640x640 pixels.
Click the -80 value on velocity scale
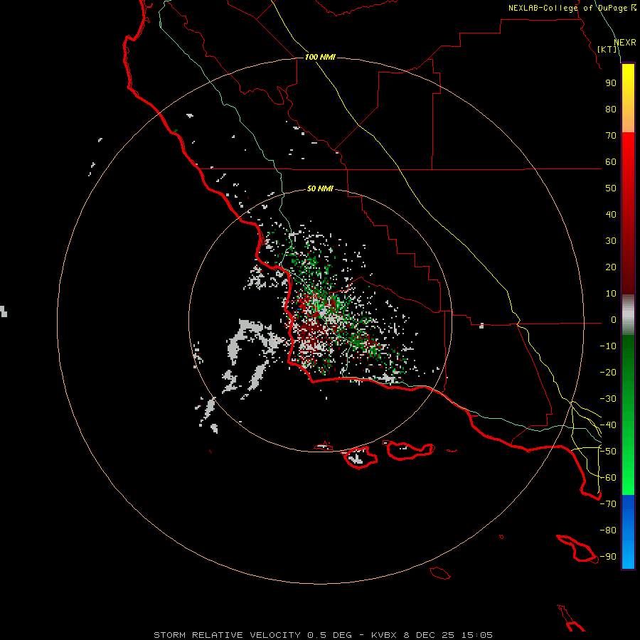608,530
